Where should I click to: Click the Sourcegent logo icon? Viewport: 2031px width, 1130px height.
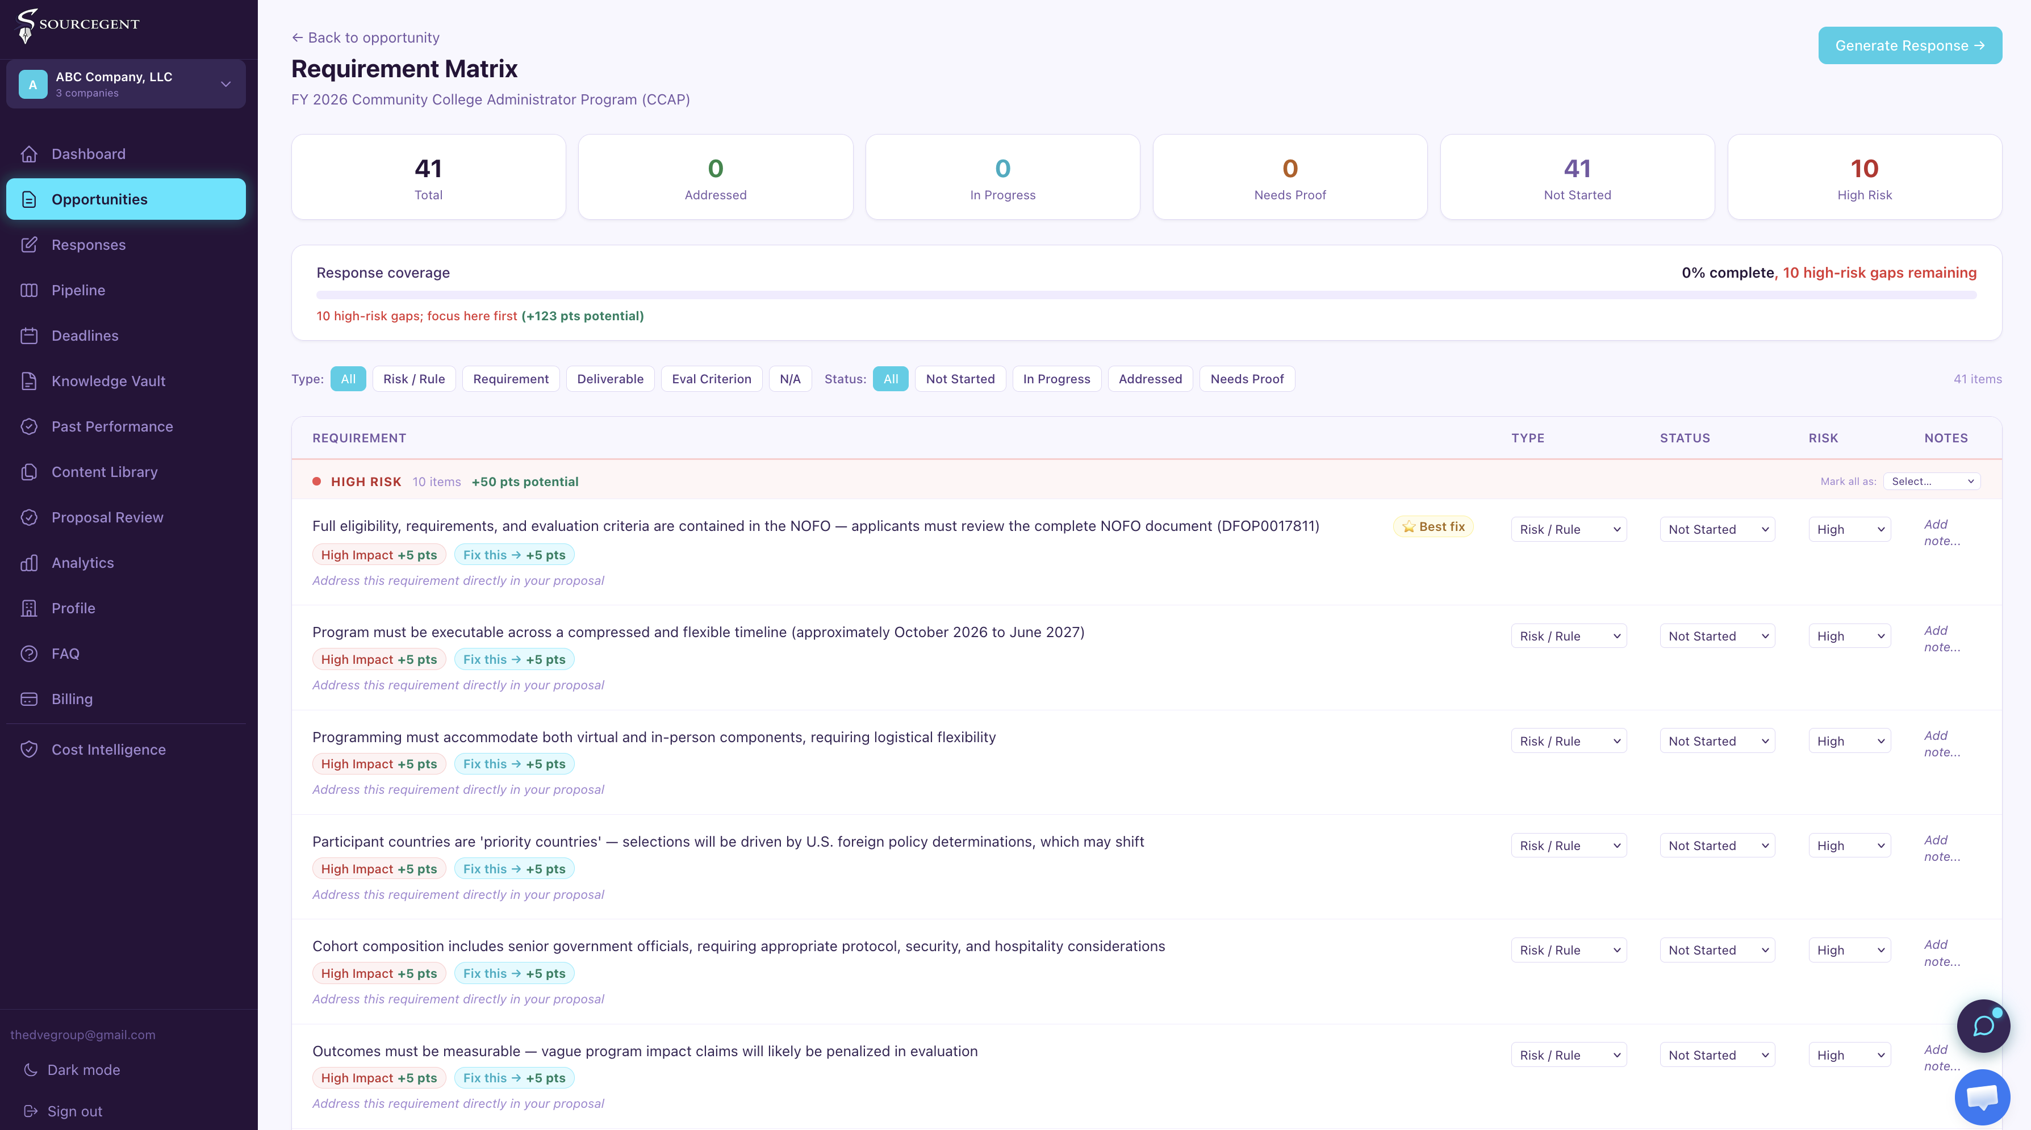27,25
